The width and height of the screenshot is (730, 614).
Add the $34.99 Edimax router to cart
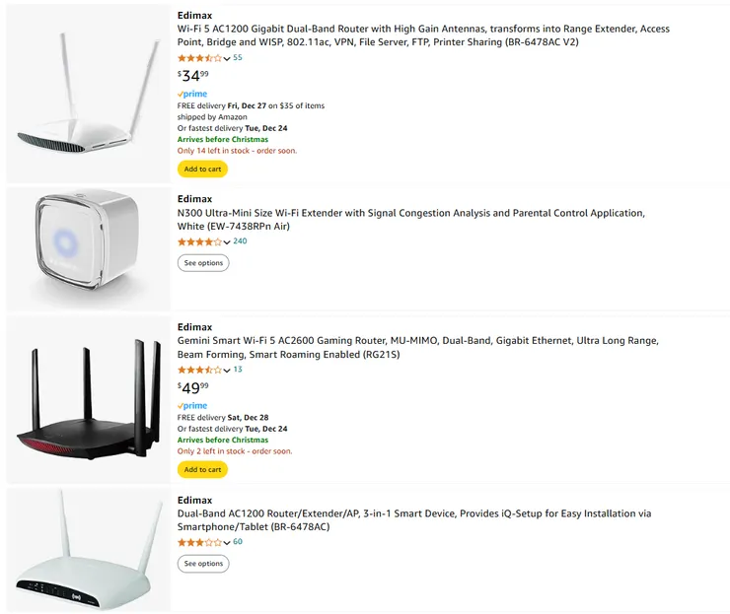coord(202,169)
